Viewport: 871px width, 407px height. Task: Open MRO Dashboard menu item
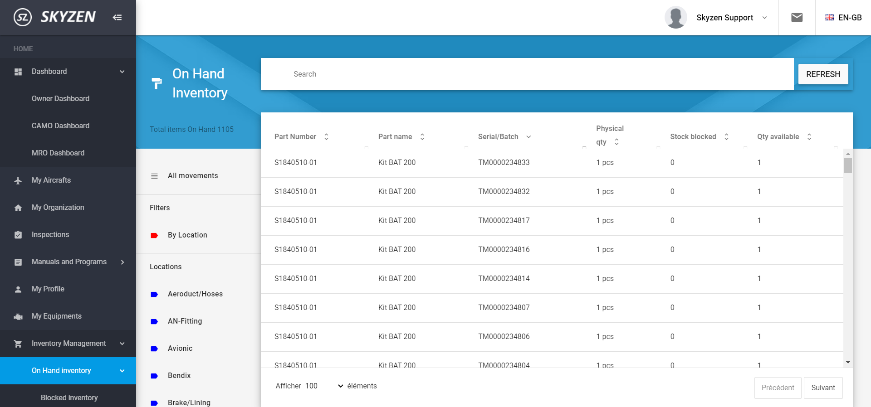coord(58,153)
